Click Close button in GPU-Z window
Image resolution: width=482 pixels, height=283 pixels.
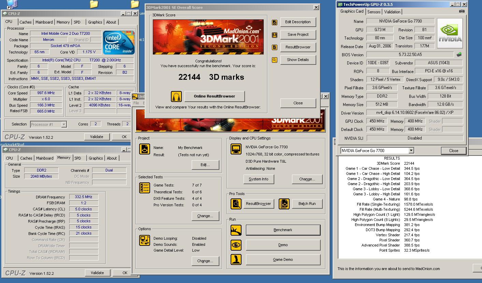453,151
